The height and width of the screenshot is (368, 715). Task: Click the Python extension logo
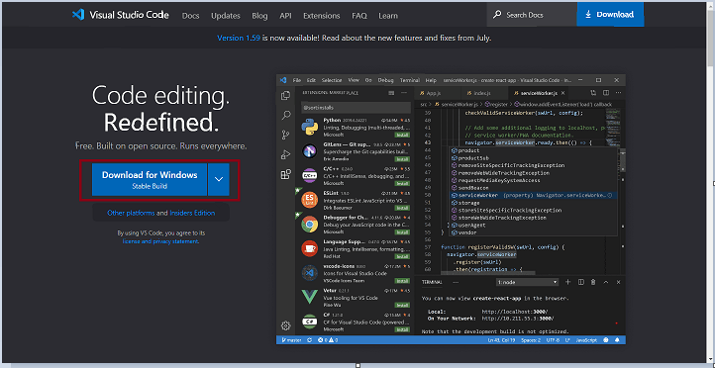point(310,128)
